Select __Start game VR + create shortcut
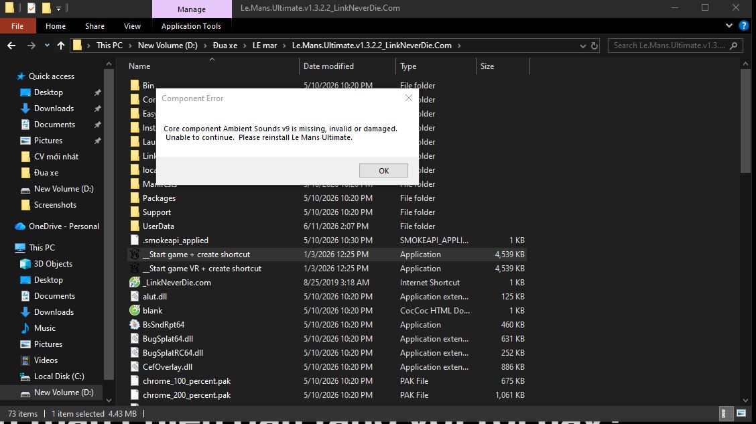This screenshot has height=424, width=756. [202, 269]
